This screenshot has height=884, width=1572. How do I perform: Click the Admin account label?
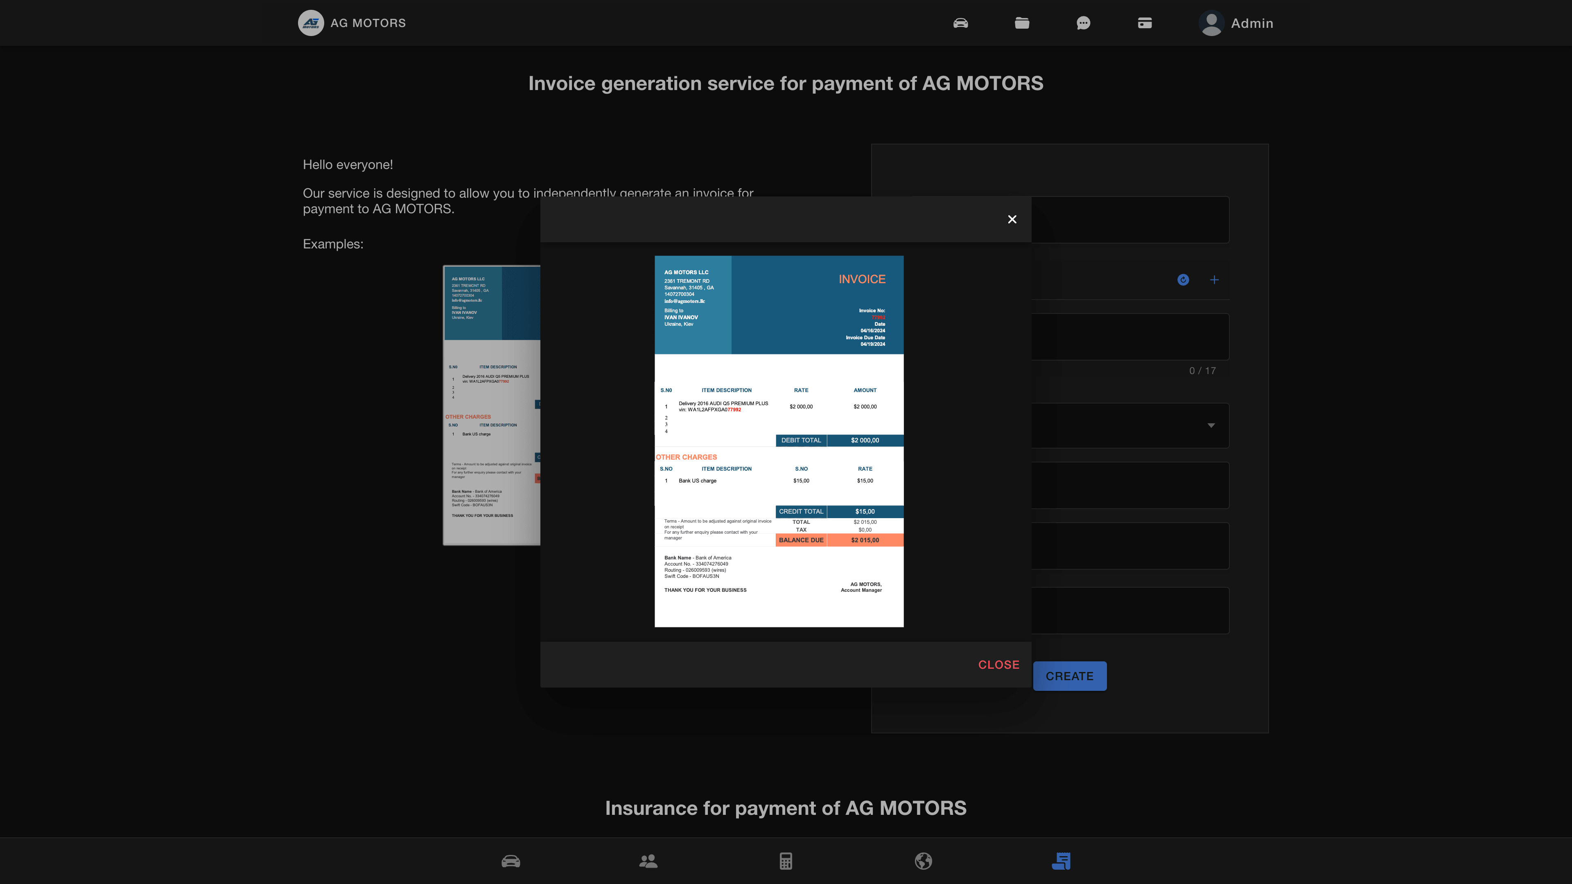(1252, 23)
